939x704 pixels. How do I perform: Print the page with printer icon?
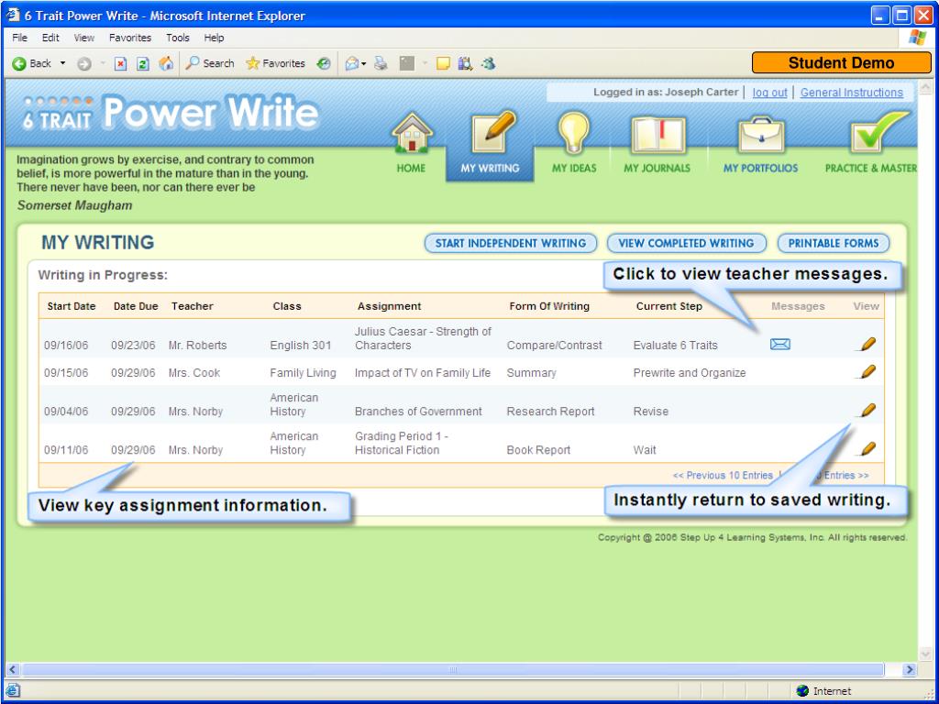[x=381, y=63]
